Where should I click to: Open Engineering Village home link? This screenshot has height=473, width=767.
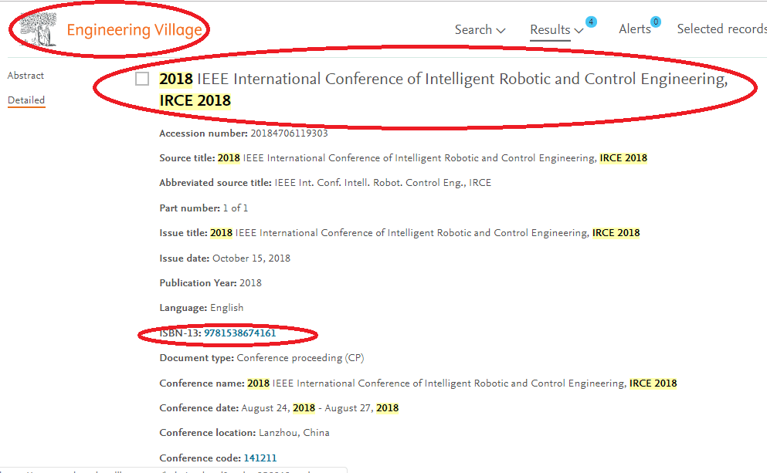tap(134, 30)
